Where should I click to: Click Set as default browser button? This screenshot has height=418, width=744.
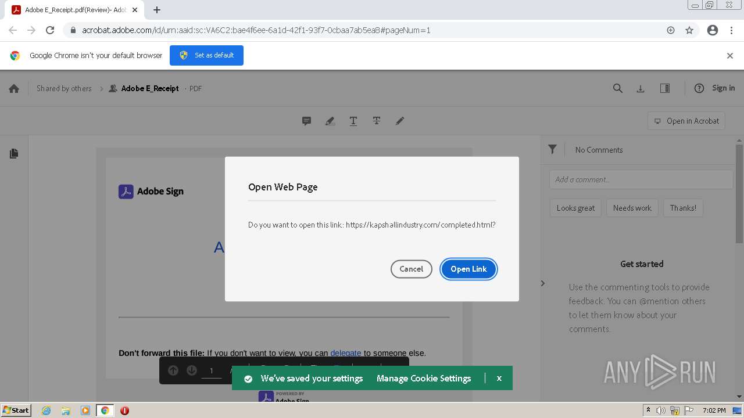[x=206, y=55]
